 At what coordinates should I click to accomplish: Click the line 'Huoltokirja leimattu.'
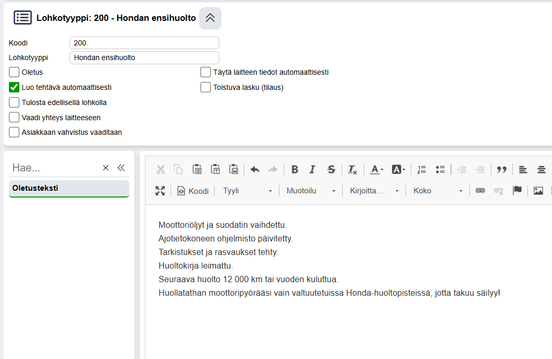196,265
